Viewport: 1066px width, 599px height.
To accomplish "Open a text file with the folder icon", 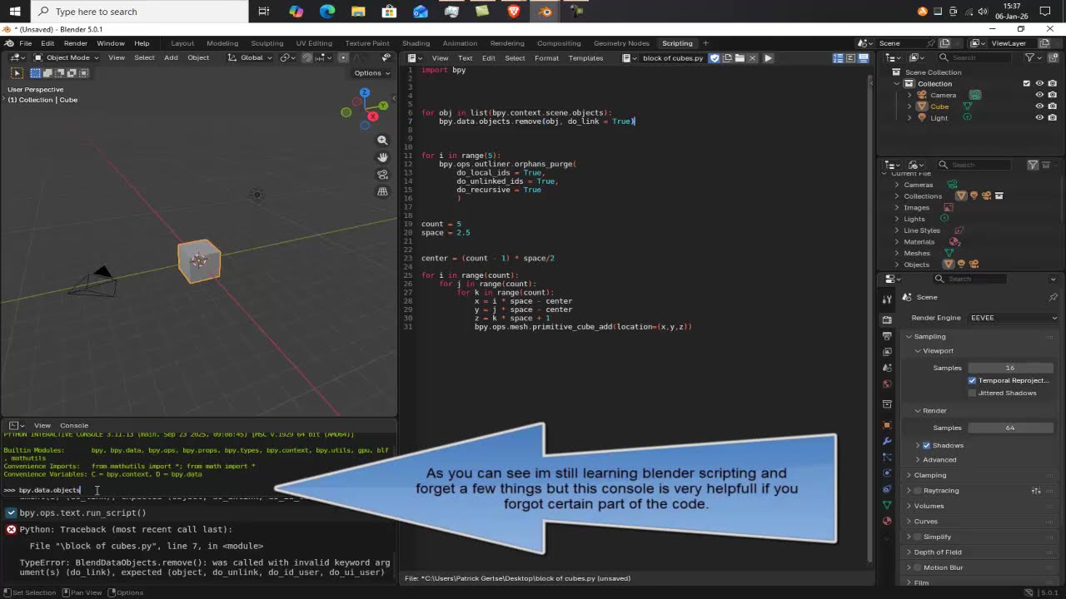I will pos(740,58).
